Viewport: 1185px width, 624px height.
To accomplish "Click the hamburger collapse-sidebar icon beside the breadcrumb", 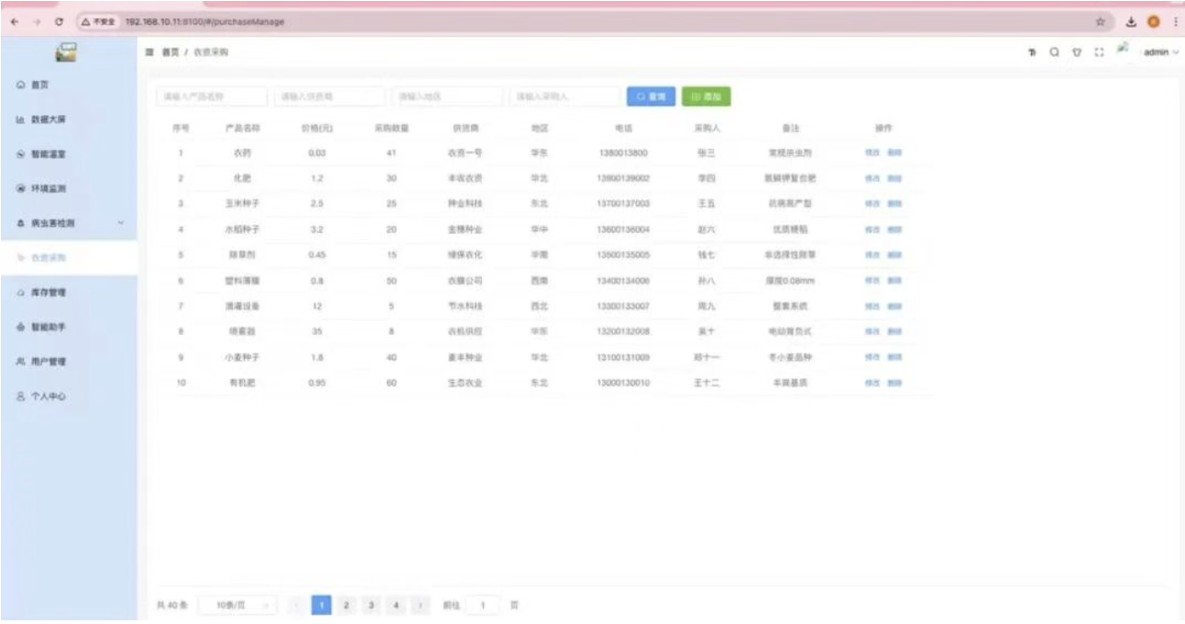I will coord(150,52).
